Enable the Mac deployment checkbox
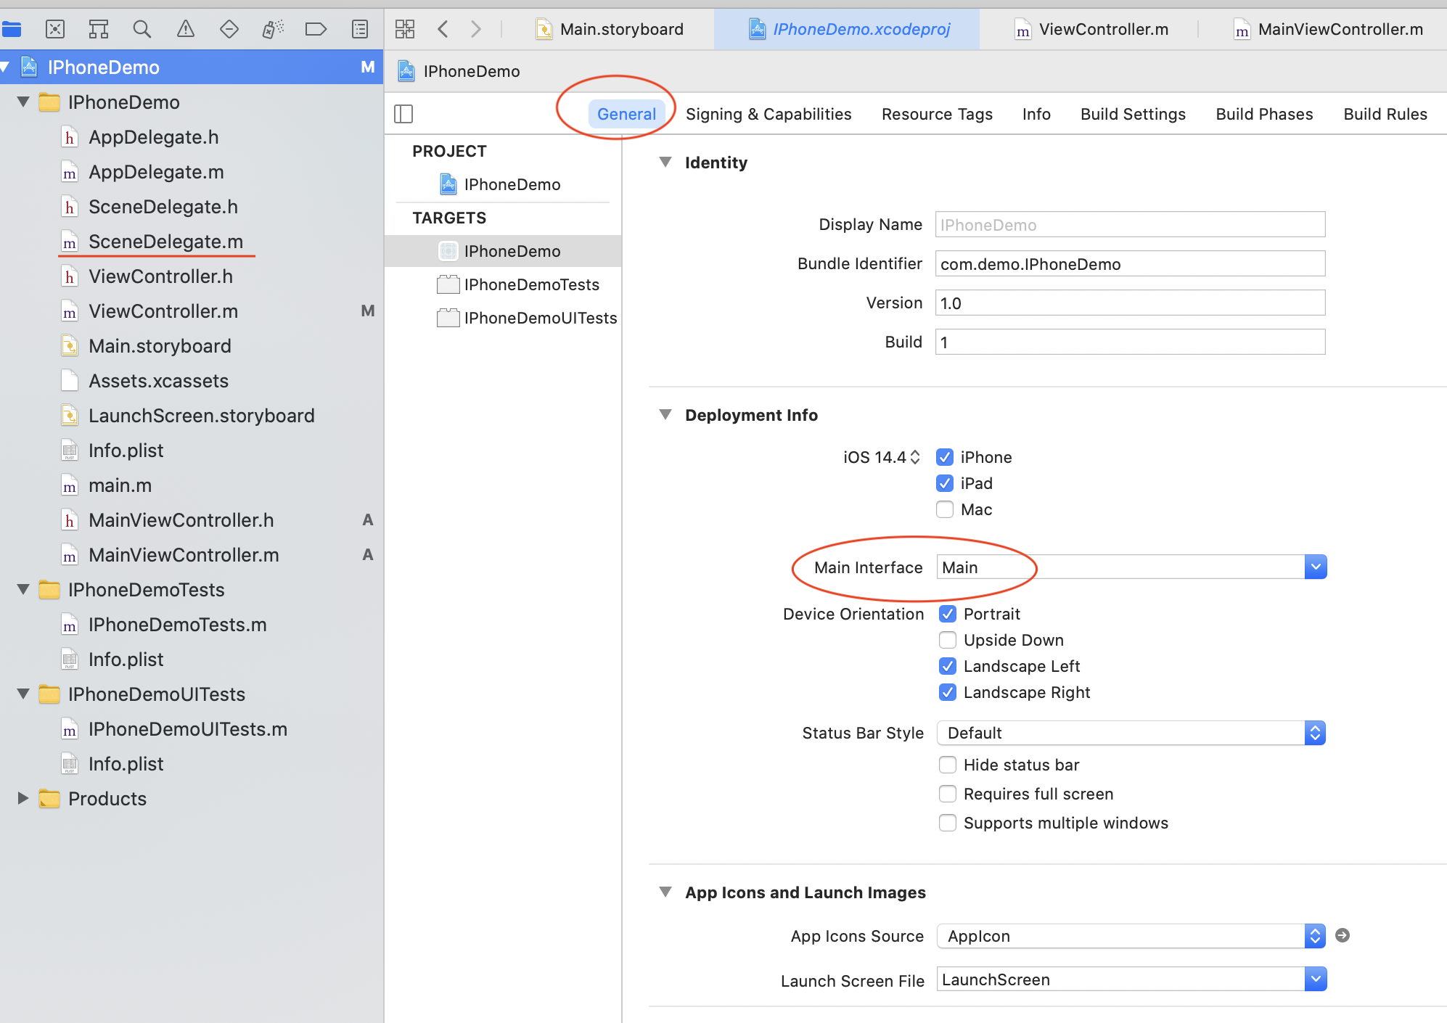The image size is (1447, 1023). pyautogui.click(x=945, y=509)
